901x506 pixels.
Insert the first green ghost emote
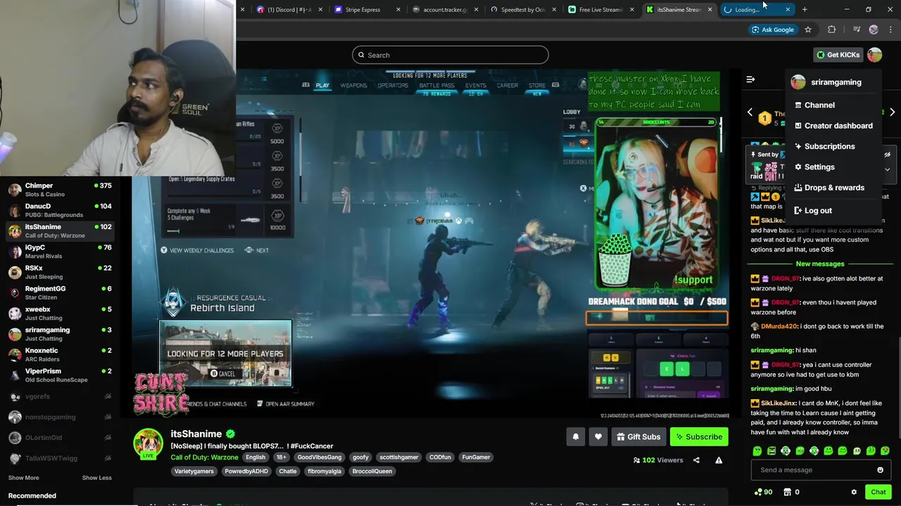[x=757, y=450]
